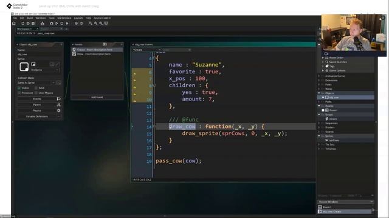
Task: Start the debugger from toolbar
Action: pyautogui.click(x=51, y=23)
